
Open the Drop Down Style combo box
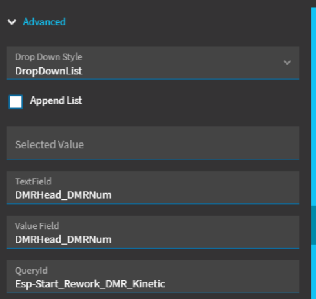pyautogui.click(x=153, y=63)
